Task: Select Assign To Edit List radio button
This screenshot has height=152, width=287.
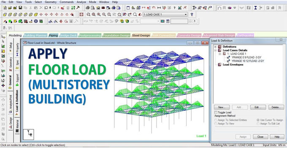Action: point(258,124)
